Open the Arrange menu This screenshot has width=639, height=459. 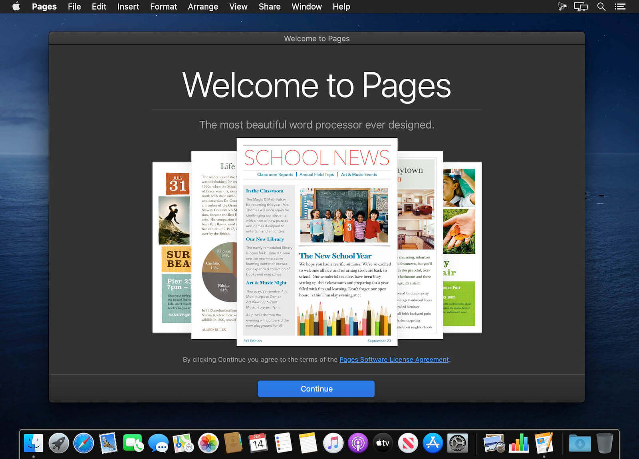point(203,6)
